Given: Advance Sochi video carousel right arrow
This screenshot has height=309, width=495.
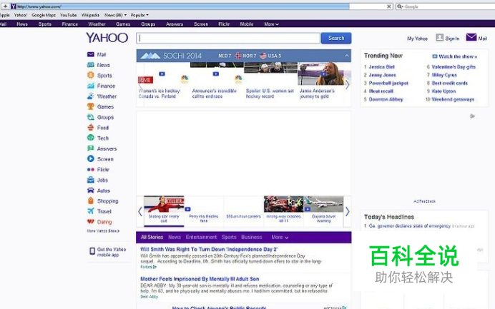Looking at the screenshot, I should [347, 84].
